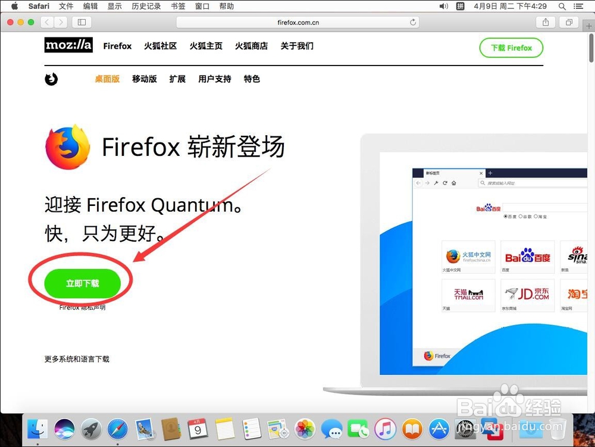Open the 扩展 section
Image resolution: width=595 pixels, height=447 pixels.
point(177,79)
